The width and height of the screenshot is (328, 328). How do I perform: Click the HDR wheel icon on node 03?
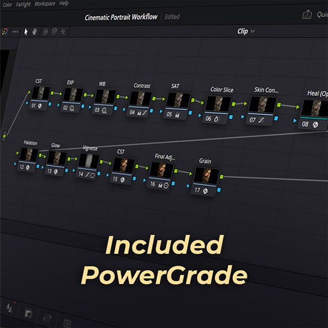click(x=104, y=110)
